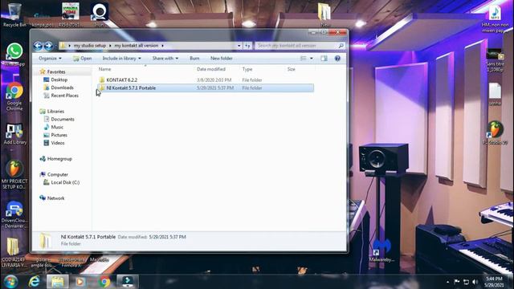The height and width of the screenshot is (289, 514).
Task: Open Include in library dropdown
Action: coord(121,59)
